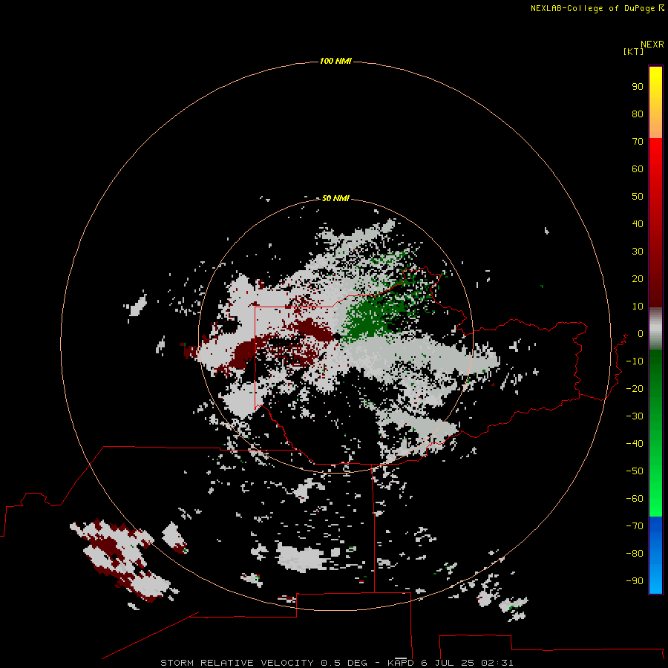
Task: Click the 20 knot scale label
Action: [x=638, y=278]
